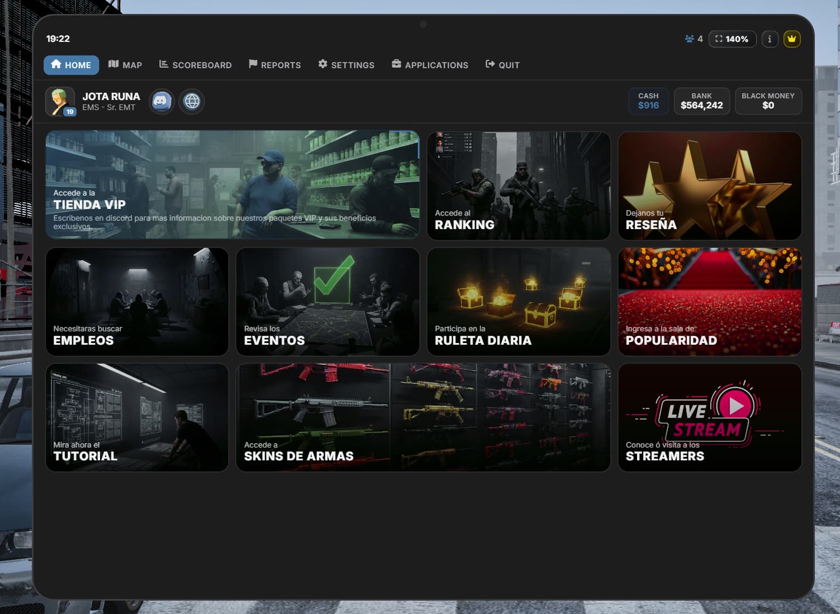Open the Eventos card
Image resolution: width=840 pixels, height=614 pixels.
(328, 302)
